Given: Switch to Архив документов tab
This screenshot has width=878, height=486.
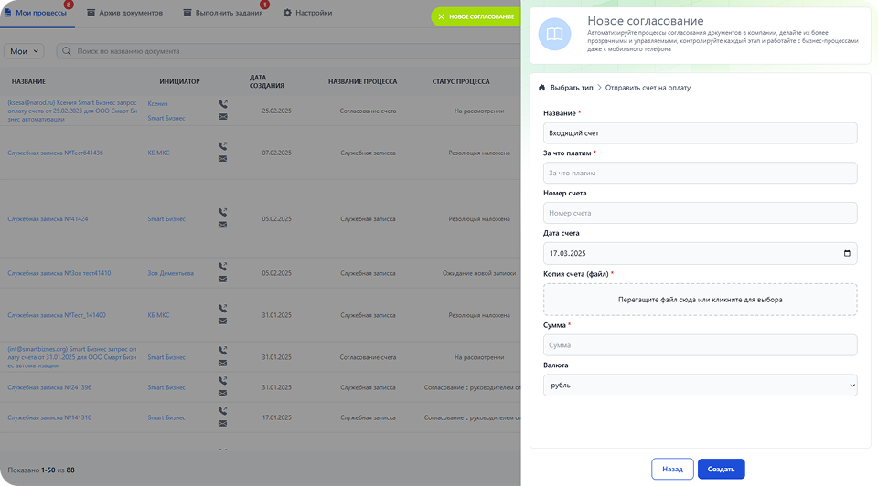Looking at the screenshot, I should [125, 13].
